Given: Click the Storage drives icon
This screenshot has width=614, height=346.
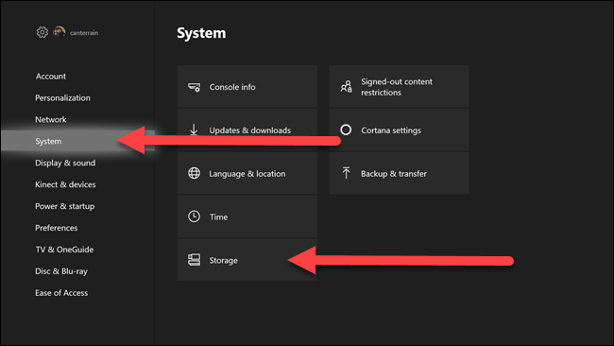Looking at the screenshot, I should (194, 260).
